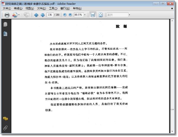The width and height of the screenshot is (178, 137).
Task: Open the Pages thumbnails panel icon
Action: tap(5, 24)
